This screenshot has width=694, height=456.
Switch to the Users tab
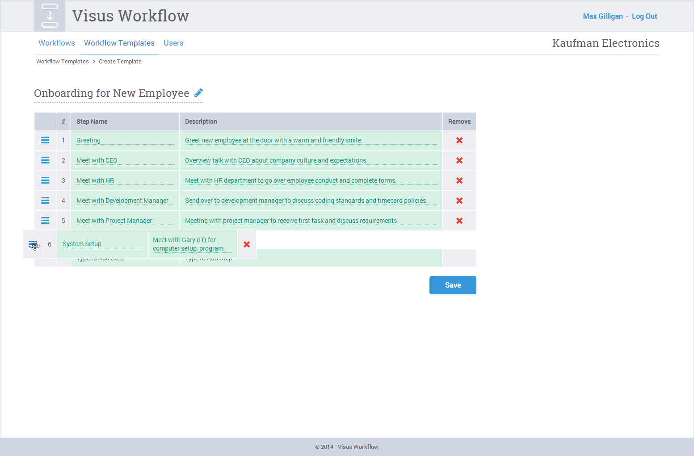[x=173, y=43]
